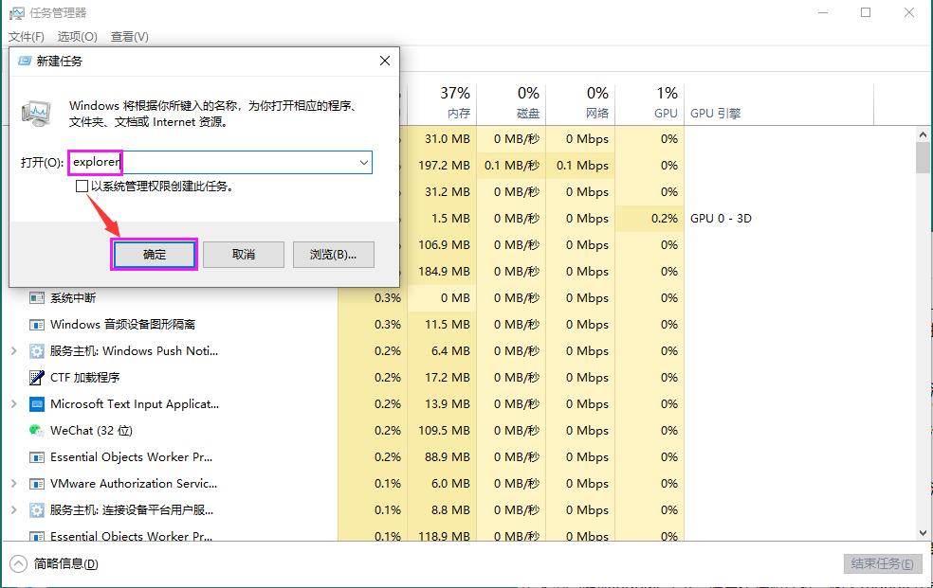The image size is (933, 588).
Task: Click the Microsoft Text Input Application icon
Action: pyautogui.click(x=37, y=404)
